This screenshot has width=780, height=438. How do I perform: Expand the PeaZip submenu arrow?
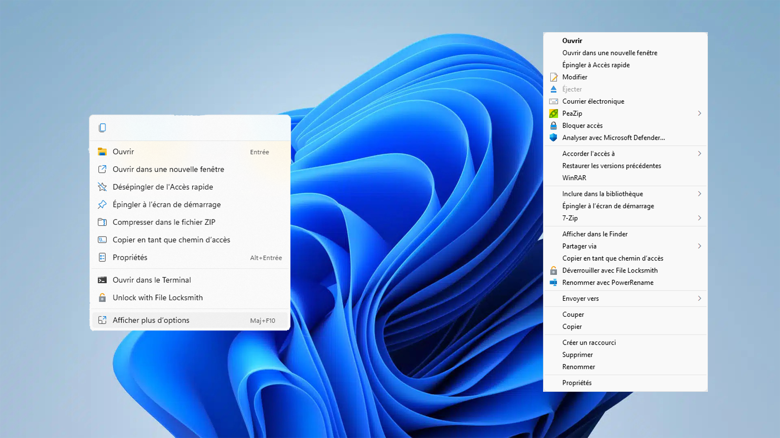[x=700, y=113]
